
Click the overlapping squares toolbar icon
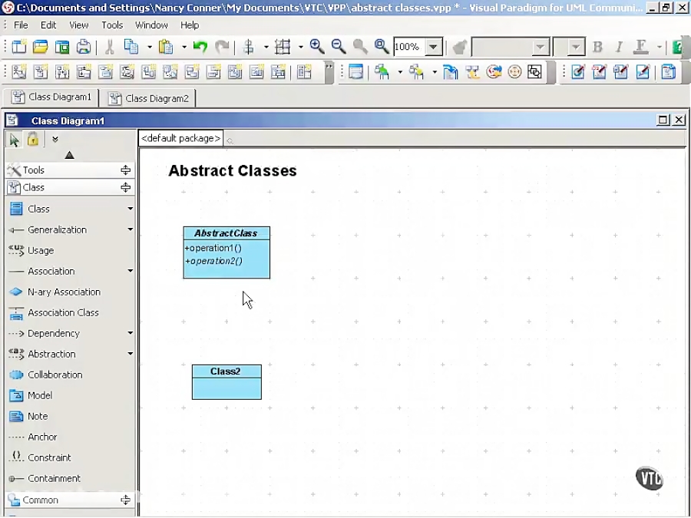click(534, 72)
